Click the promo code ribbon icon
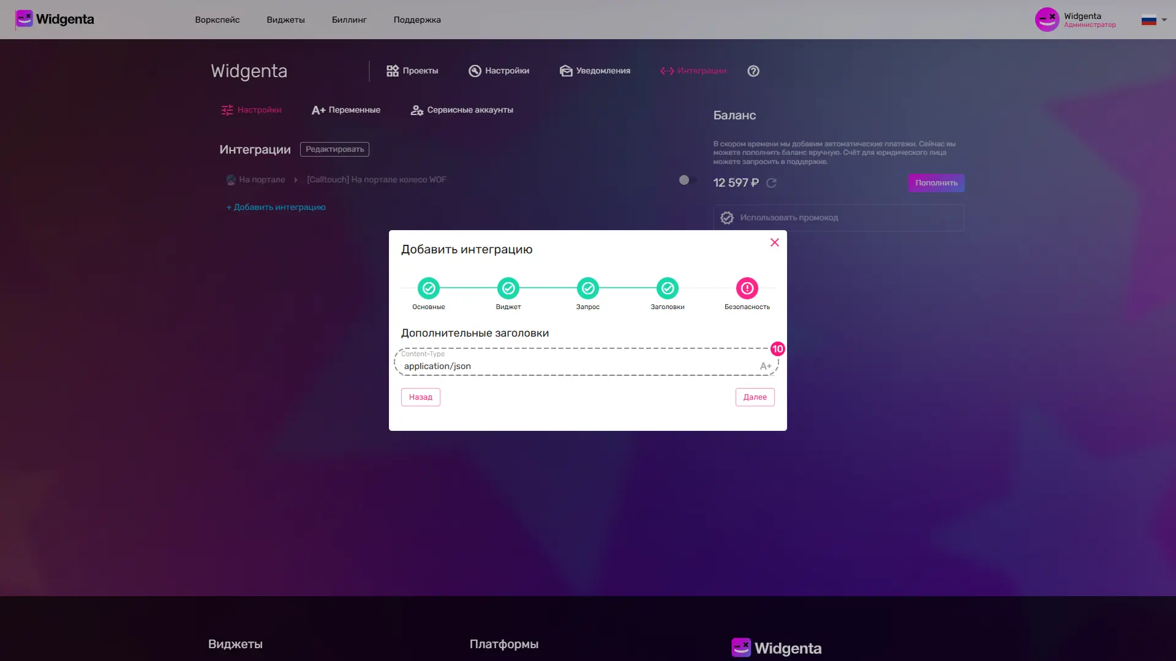Viewport: 1176px width, 661px height. 727,217
